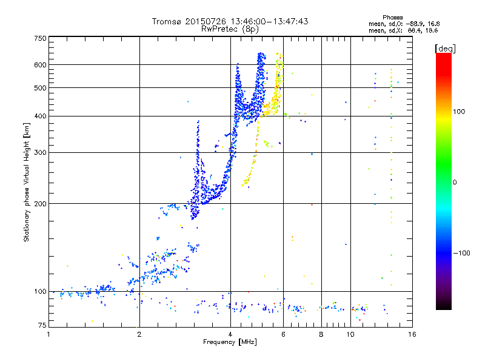Click the 'Stationary phase Virtual Height [km]' axis label
Screen dimensions: 485x364
tap(27, 182)
